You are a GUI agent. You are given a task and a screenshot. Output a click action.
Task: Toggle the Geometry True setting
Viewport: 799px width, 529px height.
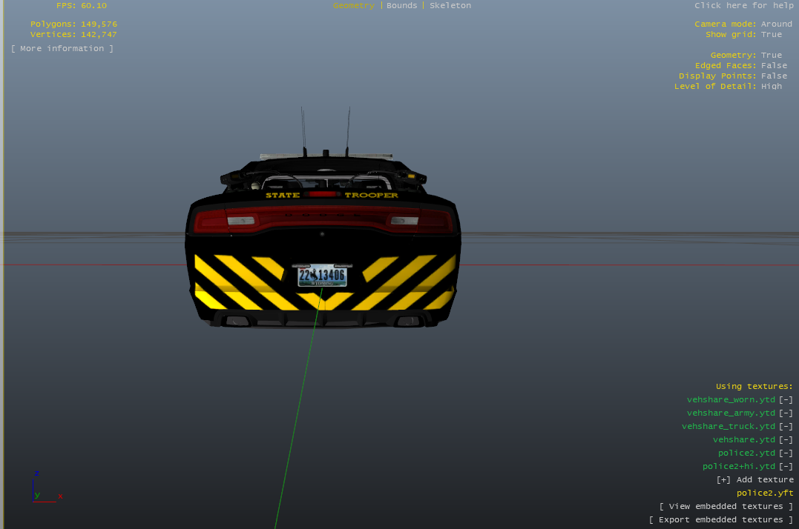coord(771,56)
